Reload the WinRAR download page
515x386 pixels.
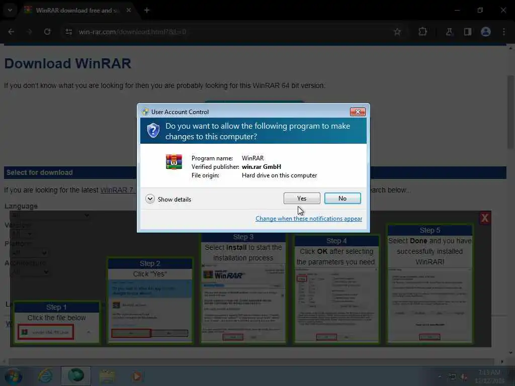pyautogui.click(x=47, y=32)
